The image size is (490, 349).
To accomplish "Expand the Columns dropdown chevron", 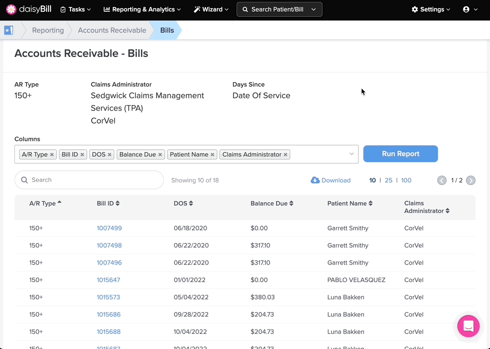I will [x=351, y=154].
